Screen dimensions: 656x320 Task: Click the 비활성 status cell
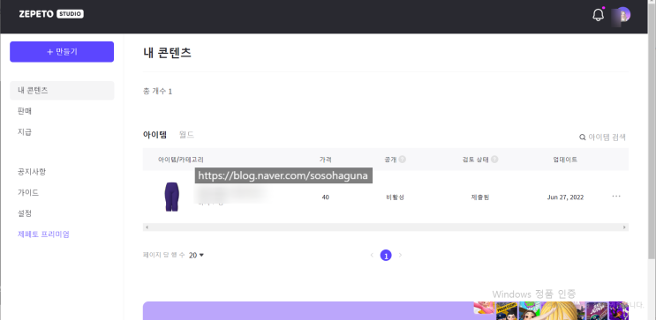coord(395,197)
